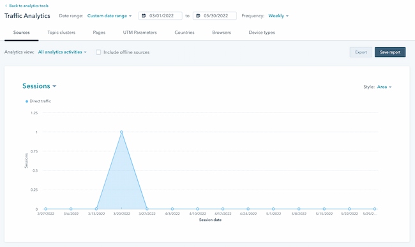This screenshot has height=247, width=415.
Task: Click the 4/10/2022 data point
Action: 197,209
